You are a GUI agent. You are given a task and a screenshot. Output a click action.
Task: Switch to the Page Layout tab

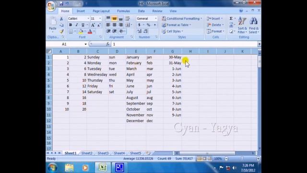101,11
